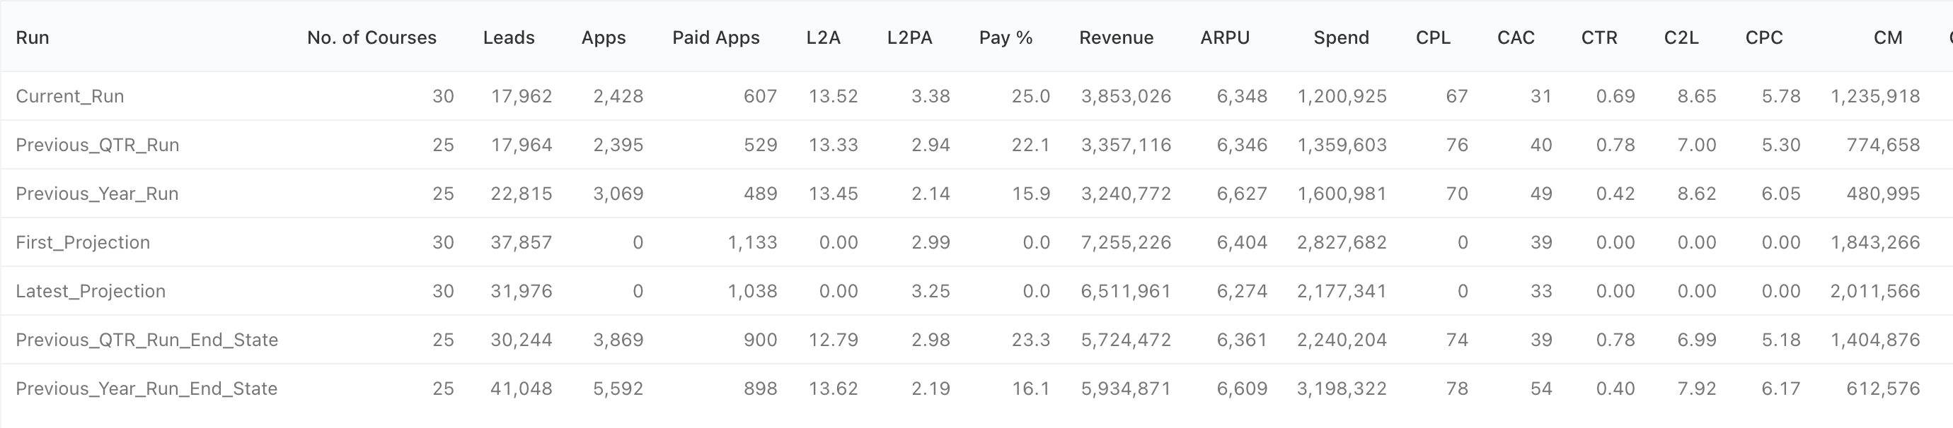Viewport: 1953px width, 428px height.
Task: Click the Pay % column header
Action: point(1006,38)
